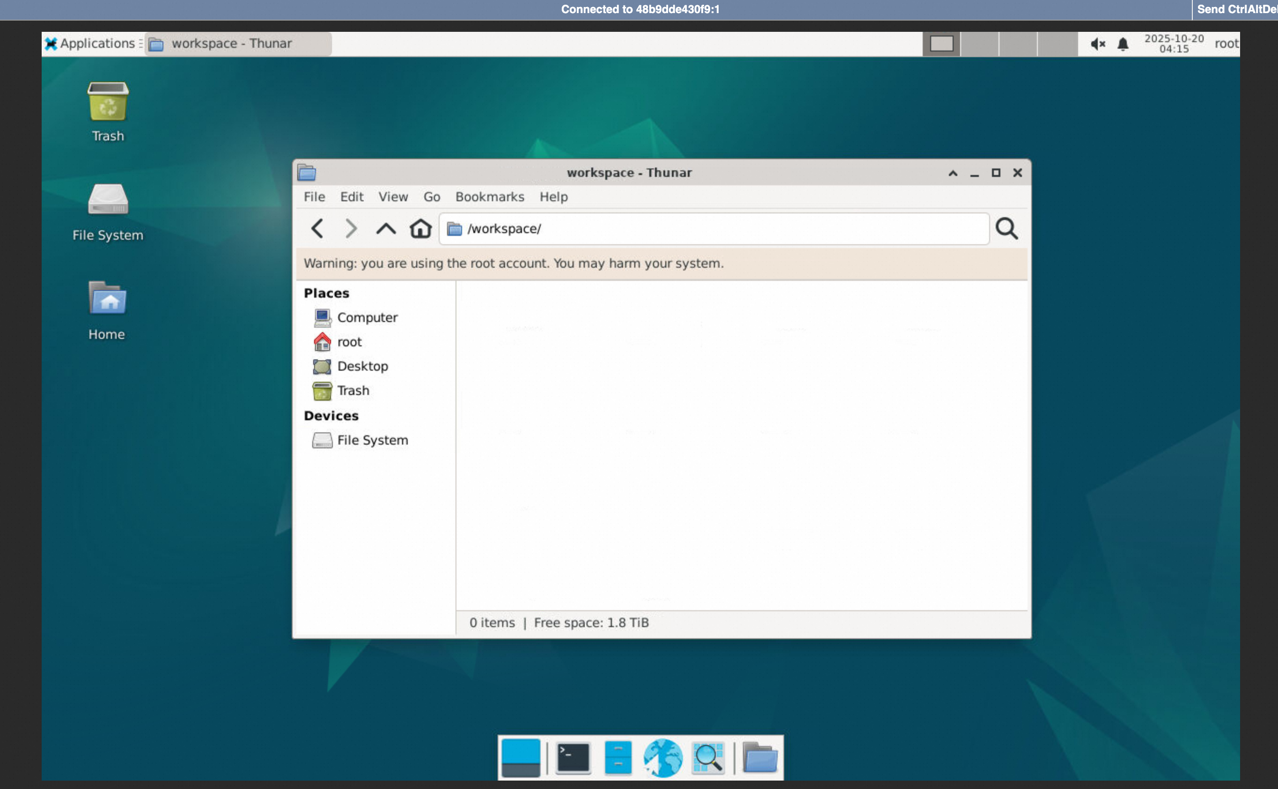The image size is (1278, 789).
Task: Open the root user menu in panel
Action: tap(1226, 44)
